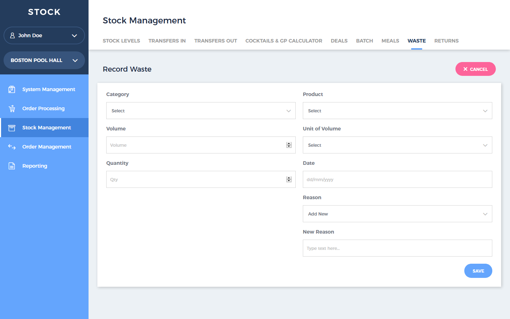Expand the Reason dropdown showing Add New
This screenshot has width=510, height=319.
pos(397,214)
